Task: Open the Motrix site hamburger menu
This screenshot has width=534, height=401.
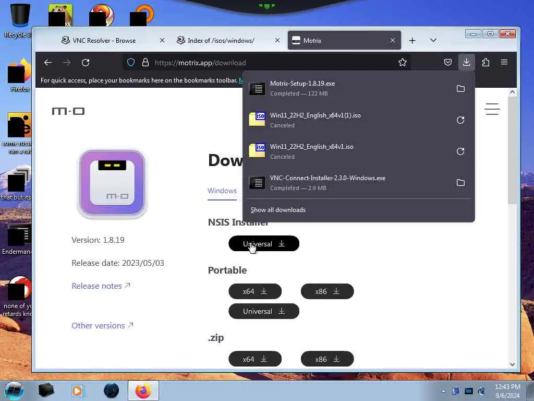Action: 492,109
